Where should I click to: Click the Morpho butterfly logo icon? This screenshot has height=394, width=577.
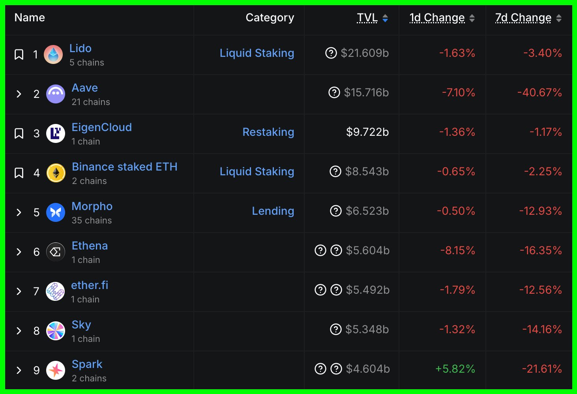tap(56, 212)
